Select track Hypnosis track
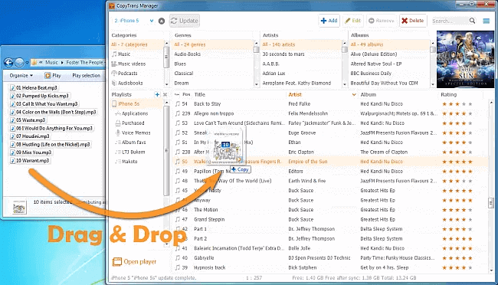This screenshot has height=285, width=498. pyautogui.click(x=210, y=267)
